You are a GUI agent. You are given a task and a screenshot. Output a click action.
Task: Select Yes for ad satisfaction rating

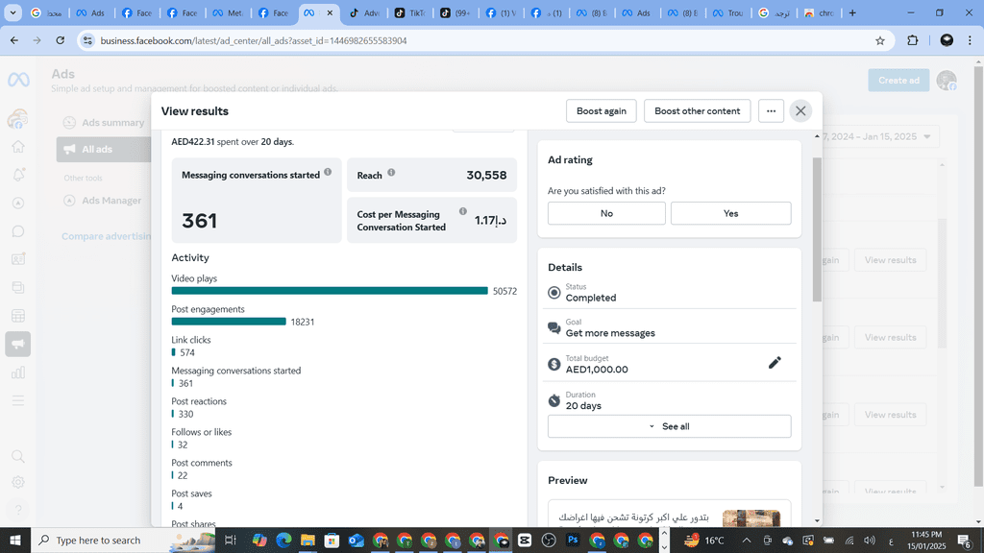730,213
